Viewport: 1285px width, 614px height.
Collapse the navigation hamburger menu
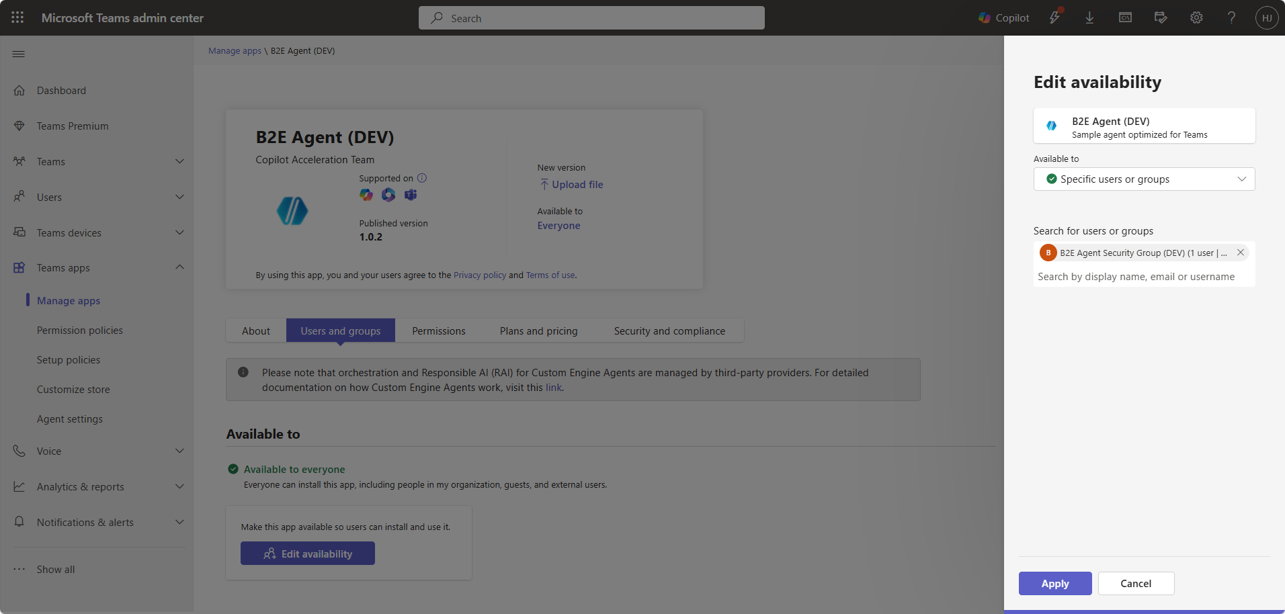tap(19, 54)
